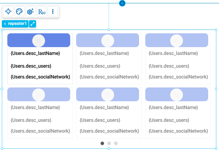Switch to the second pagination dot
The height and width of the screenshot is (150, 219).
[x=109, y=143]
